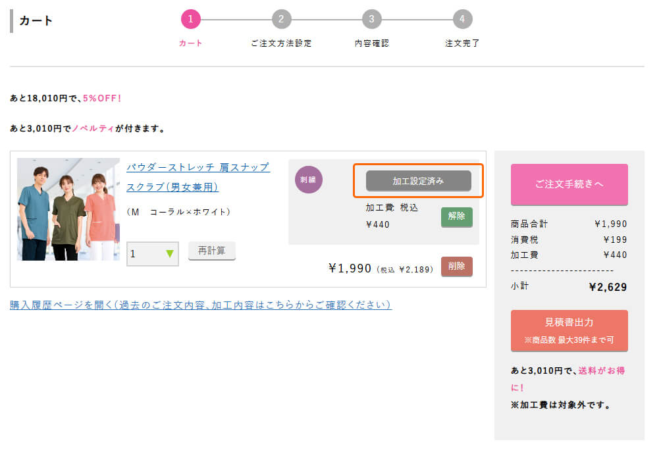Select the 内容確認 step label
The width and height of the screenshot is (661, 458).
click(371, 43)
